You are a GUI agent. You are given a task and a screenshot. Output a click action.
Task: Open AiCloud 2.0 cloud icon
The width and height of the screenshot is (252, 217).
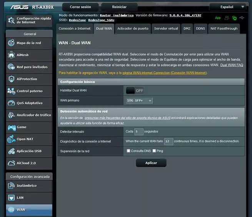11,163
